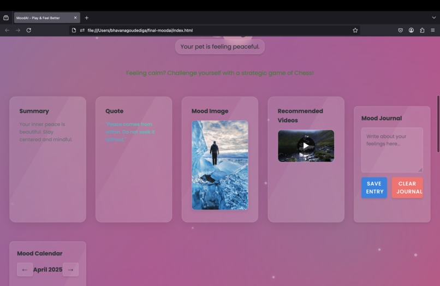
Task: Click the Quote card heading
Action: [114, 111]
